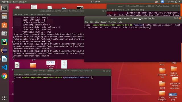Open Edit menu in the front consumer terminal
Screen dimensions: 182x102
pos(92,22)
